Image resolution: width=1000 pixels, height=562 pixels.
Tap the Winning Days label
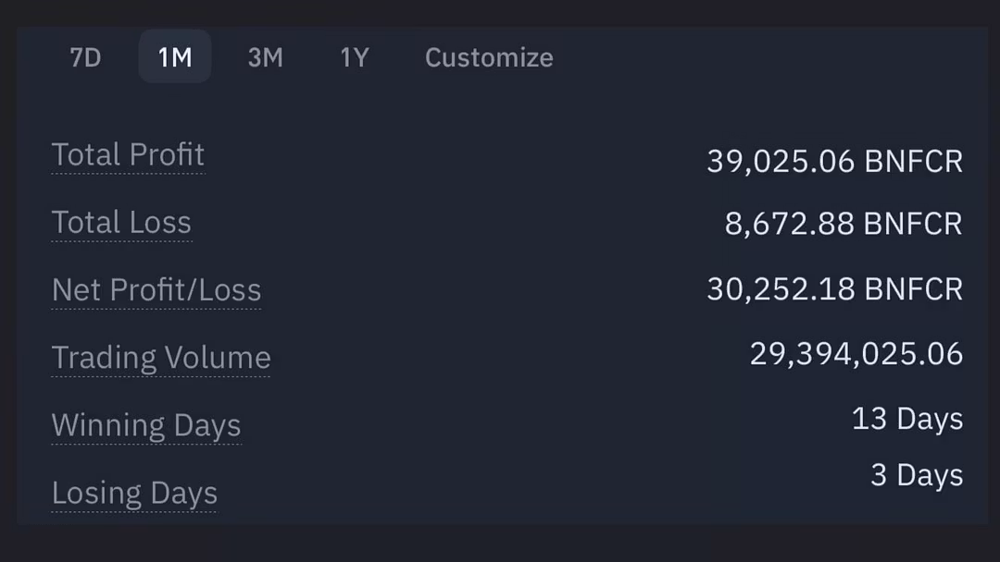click(x=146, y=425)
